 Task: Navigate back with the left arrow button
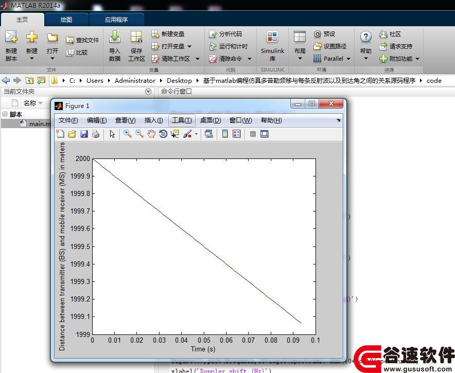pos(6,80)
